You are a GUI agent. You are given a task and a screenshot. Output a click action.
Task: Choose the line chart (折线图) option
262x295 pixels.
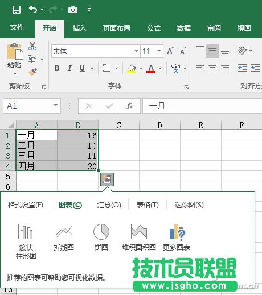(x=64, y=237)
